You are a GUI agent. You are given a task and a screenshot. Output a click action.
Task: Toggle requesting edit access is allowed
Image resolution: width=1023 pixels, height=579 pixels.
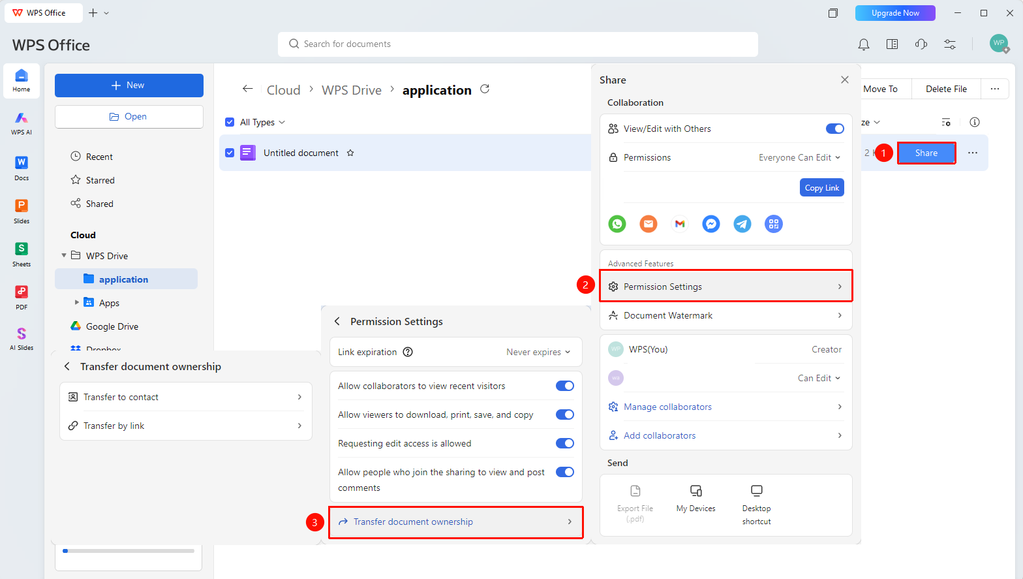565,443
